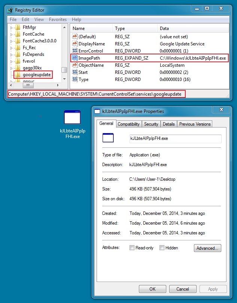Click the registry path in status bar
The height and width of the screenshot is (303, 237).
[95, 94]
